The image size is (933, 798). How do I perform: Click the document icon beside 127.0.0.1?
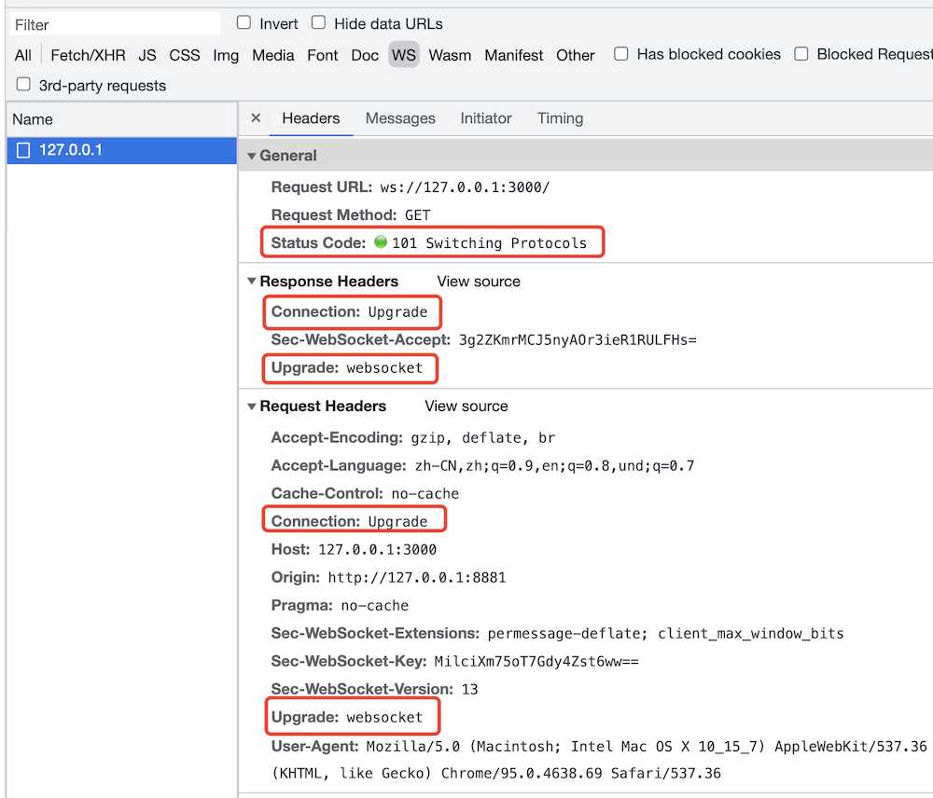pos(24,150)
